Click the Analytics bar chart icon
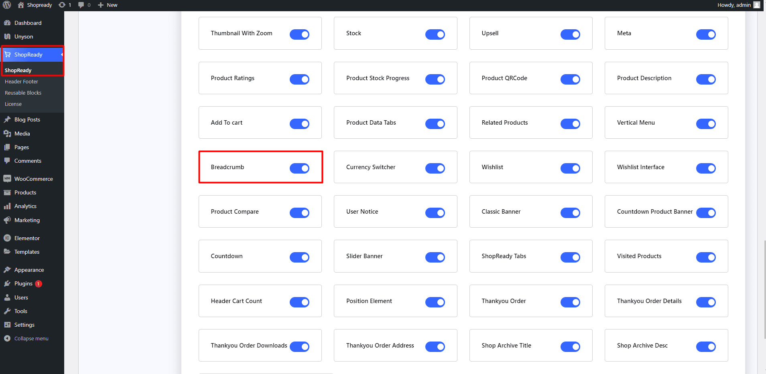This screenshot has width=766, height=374. [x=7, y=206]
